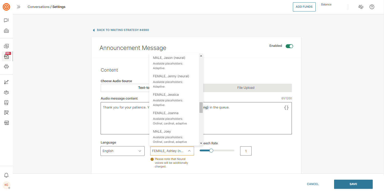Click the CANCEL button
Screen dimensions: 384x194
coord(313,184)
